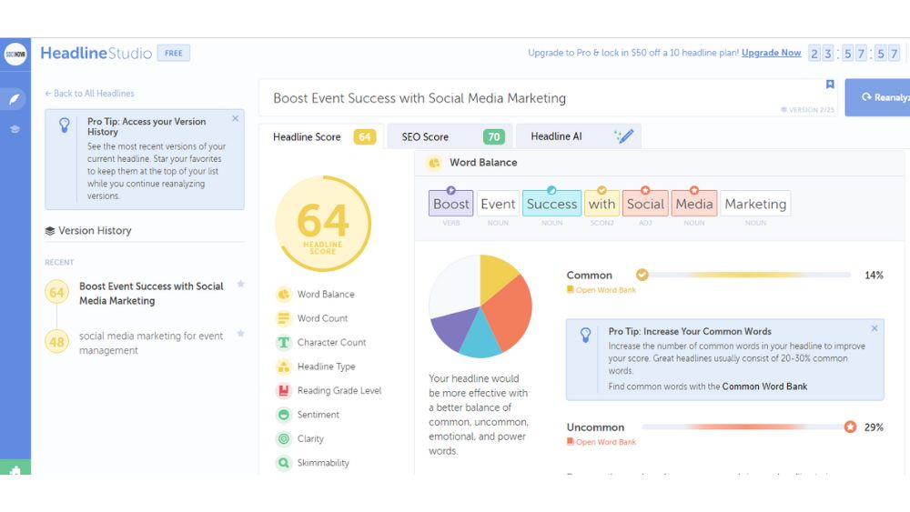Select the Word Balance pie icon in list

coord(283,295)
